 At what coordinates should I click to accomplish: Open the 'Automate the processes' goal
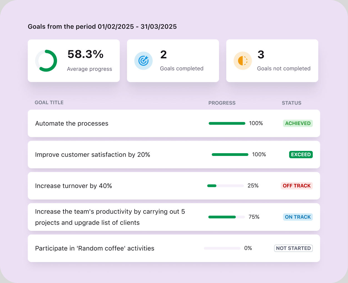72,123
